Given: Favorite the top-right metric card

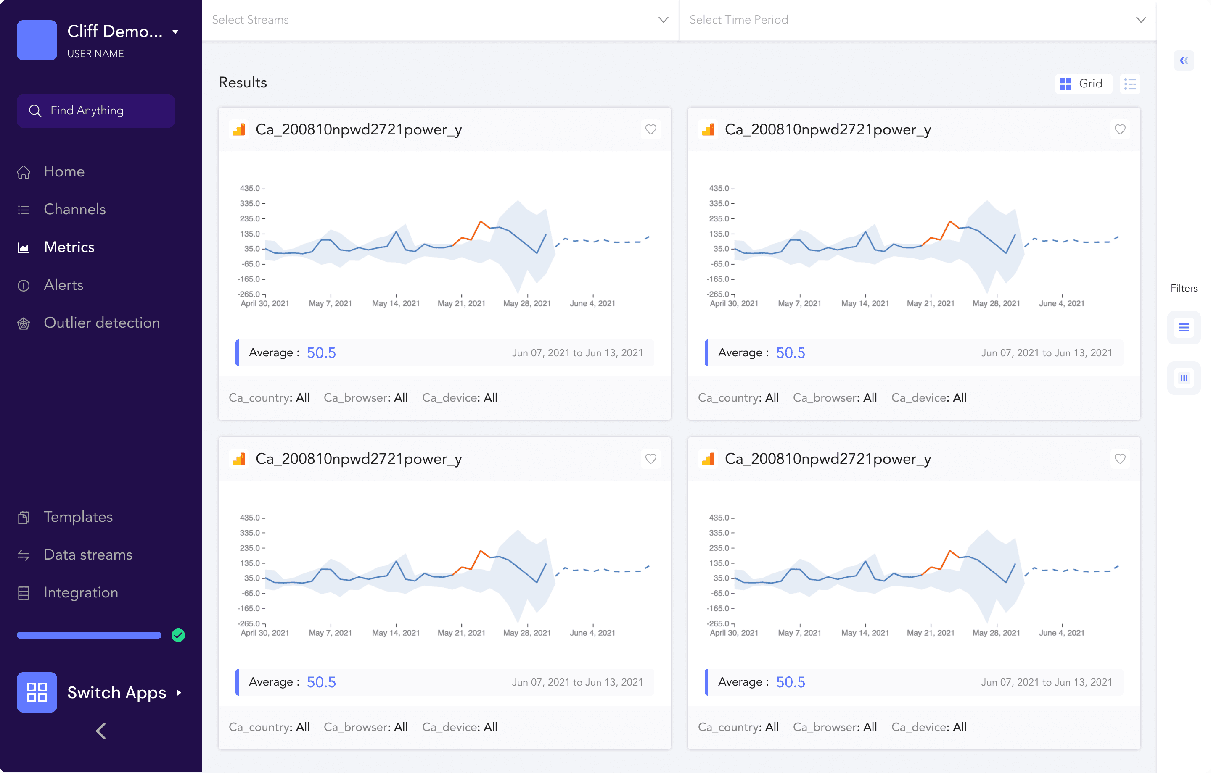Looking at the screenshot, I should click(x=1119, y=130).
